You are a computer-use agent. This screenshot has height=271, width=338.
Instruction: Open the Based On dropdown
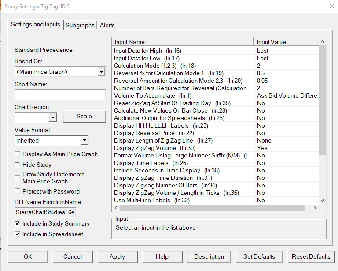(x=101, y=72)
